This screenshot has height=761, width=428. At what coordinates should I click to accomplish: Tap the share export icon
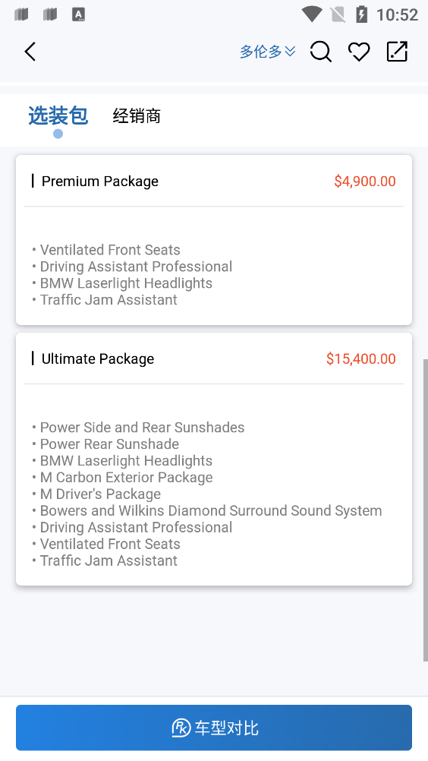(x=397, y=52)
